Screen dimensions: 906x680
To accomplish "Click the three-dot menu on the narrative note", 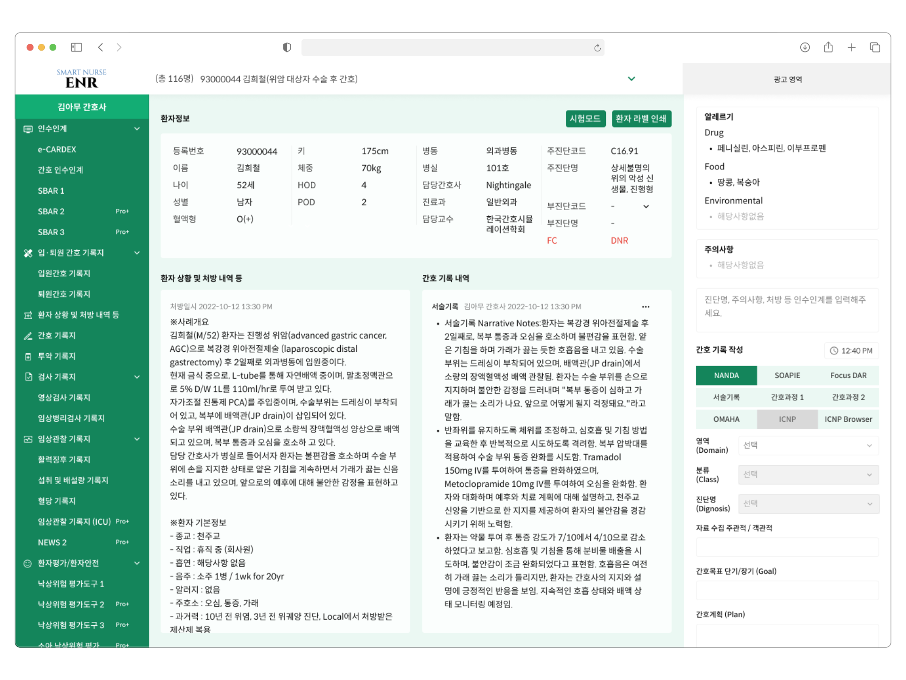I will click(646, 306).
